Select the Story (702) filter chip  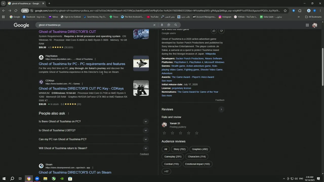click(x=179, y=149)
